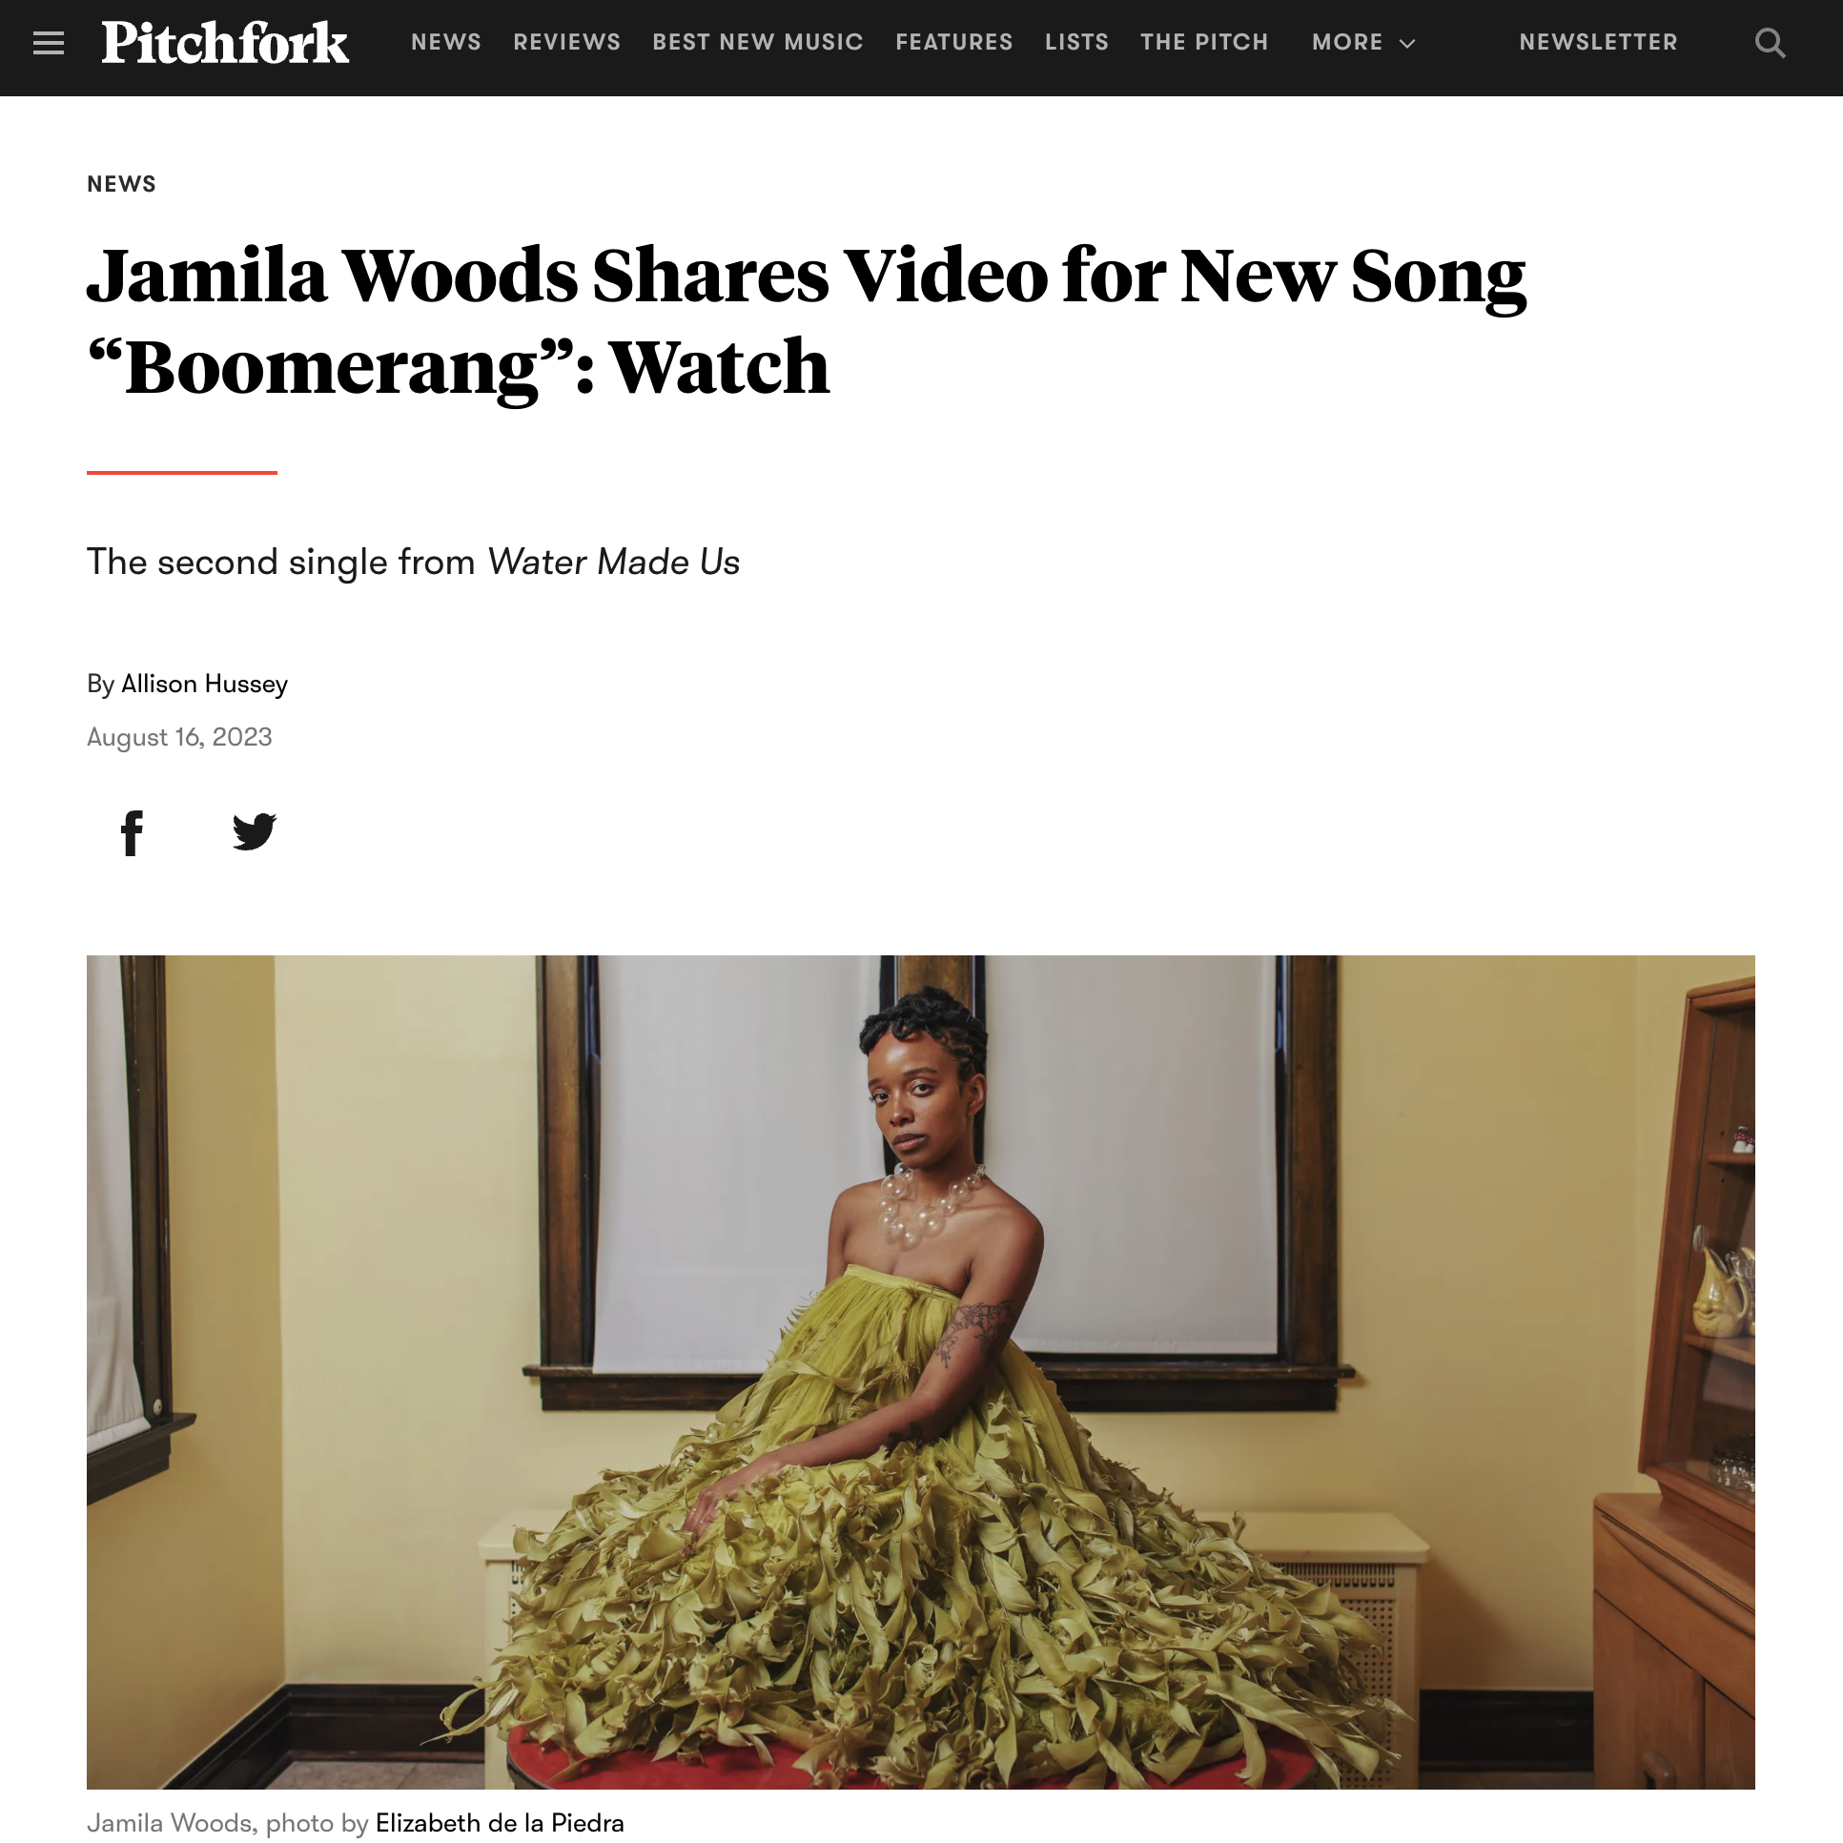Open author Allison Hussey's page
1843x1843 pixels.
click(x=204, y=685)
